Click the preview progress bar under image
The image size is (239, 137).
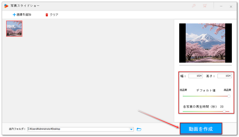click(x=206, y=65)
